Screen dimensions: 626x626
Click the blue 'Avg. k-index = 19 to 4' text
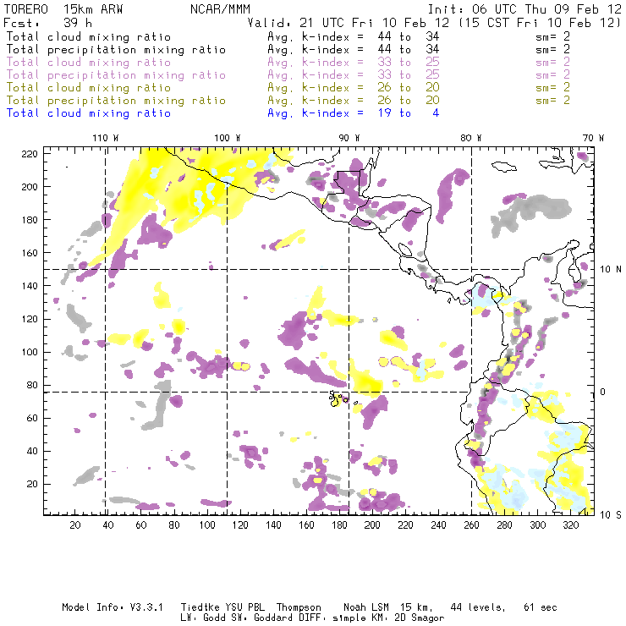tap(354, 113)
